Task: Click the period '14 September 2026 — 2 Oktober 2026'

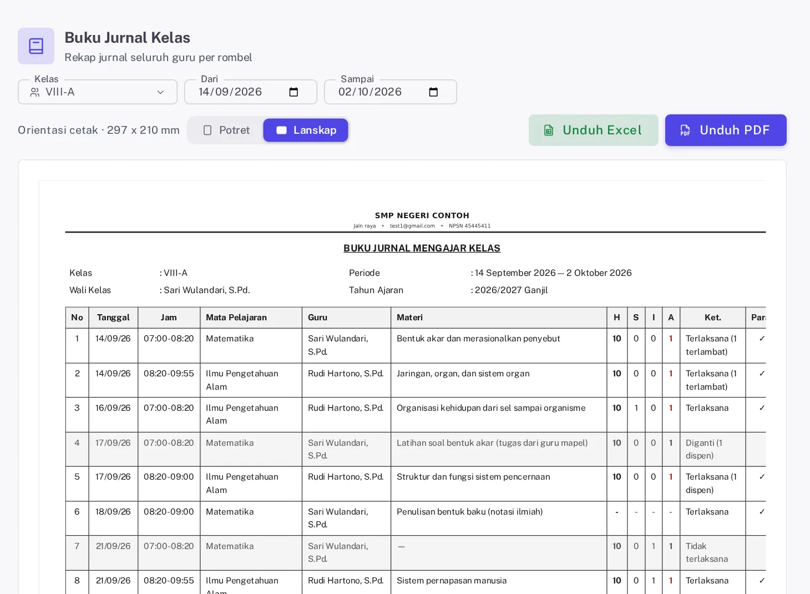Action: 553,273
